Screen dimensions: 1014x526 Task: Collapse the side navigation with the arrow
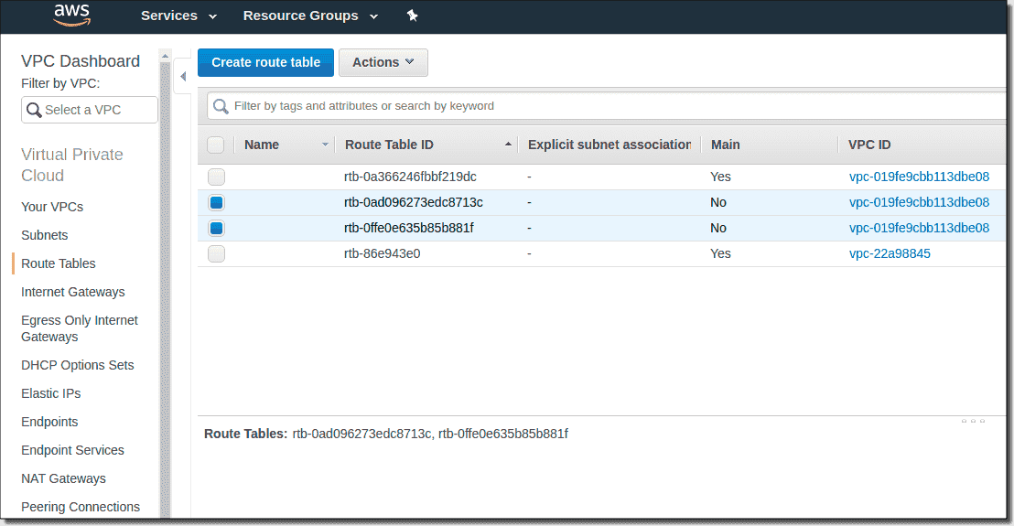(x=183, y=77)
